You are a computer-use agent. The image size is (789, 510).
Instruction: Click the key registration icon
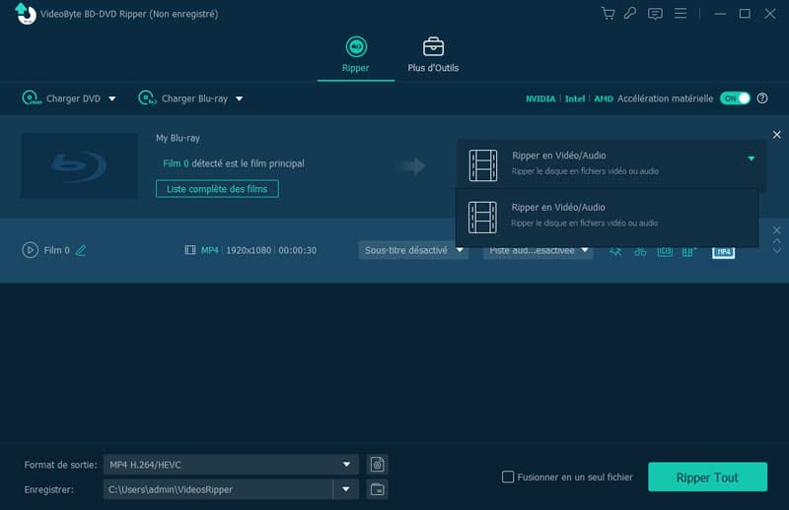click(x=630, y=13)
